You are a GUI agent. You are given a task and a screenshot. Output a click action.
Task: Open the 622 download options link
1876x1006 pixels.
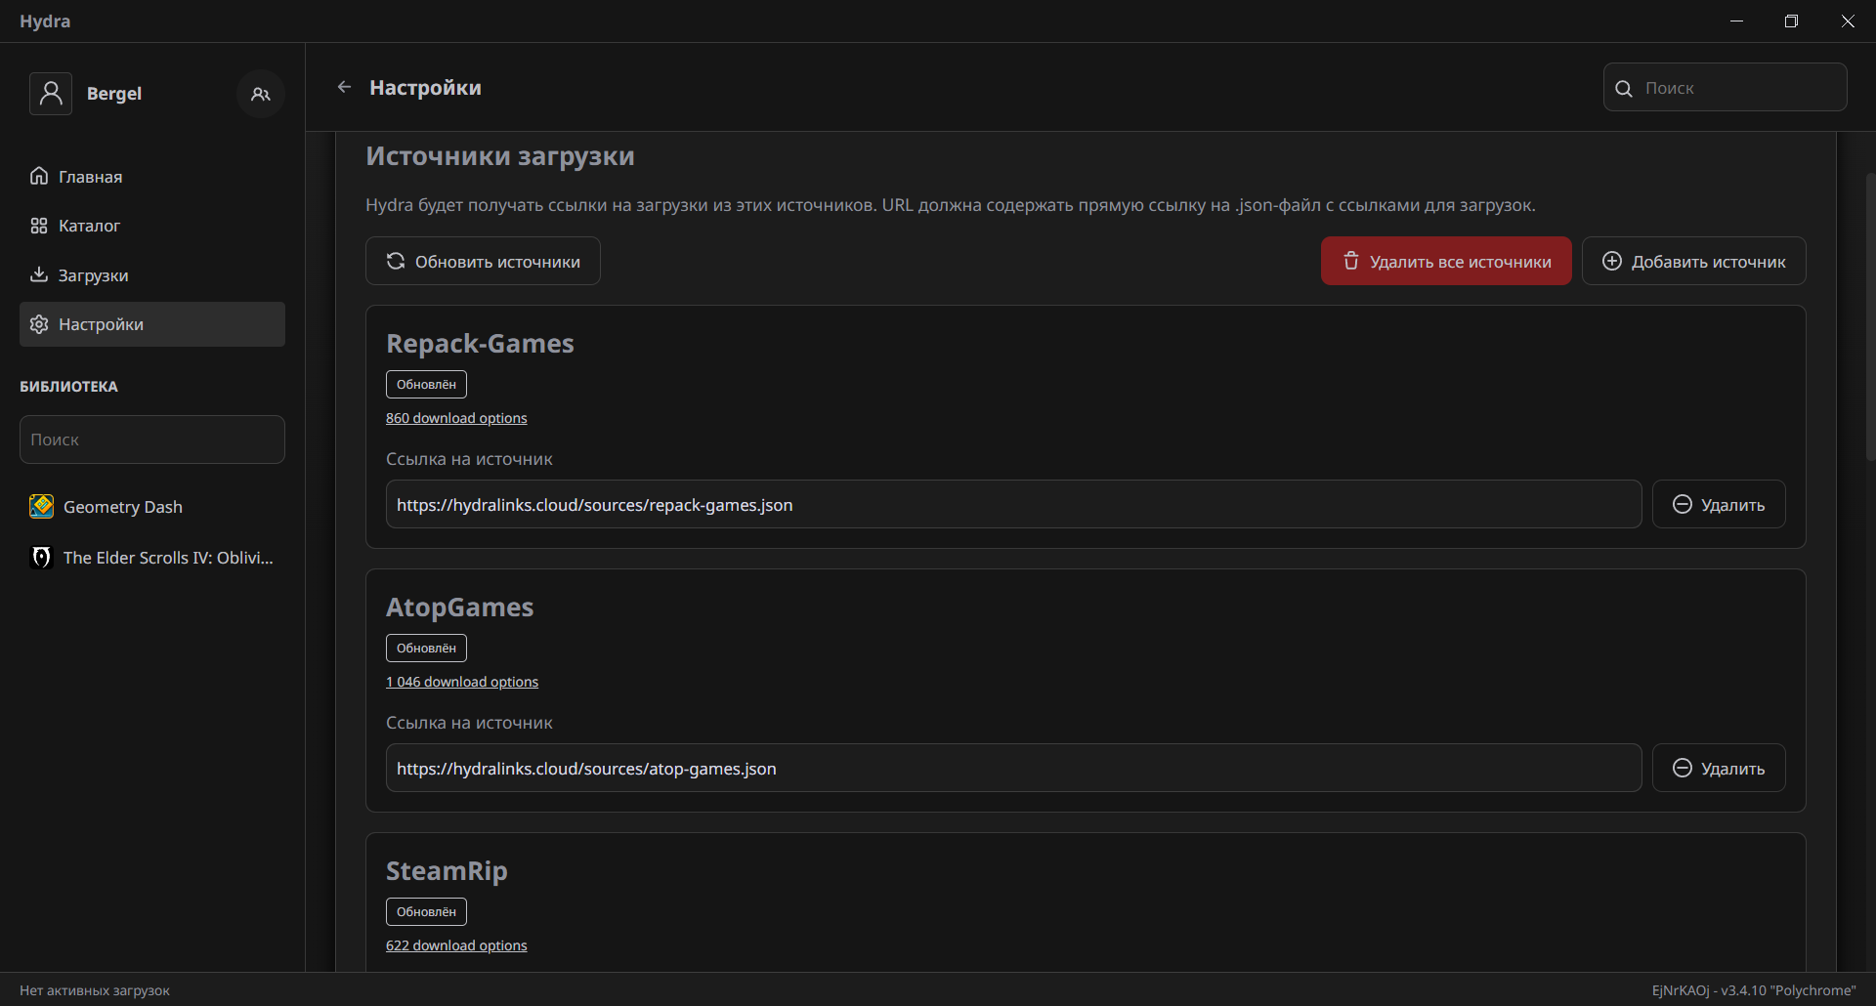(456, 945)
